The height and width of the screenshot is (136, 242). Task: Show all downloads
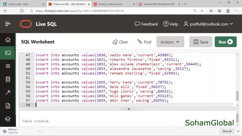click(x=227, y=131)
